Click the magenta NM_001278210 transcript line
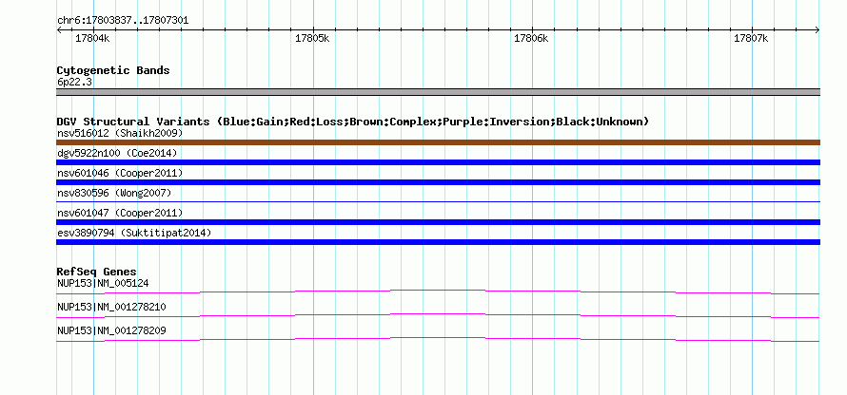The width and height of the screenshot is (847, 395). [x=438, y=316]
